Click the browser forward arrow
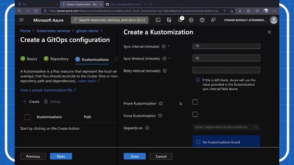 [x=28, y=11]
